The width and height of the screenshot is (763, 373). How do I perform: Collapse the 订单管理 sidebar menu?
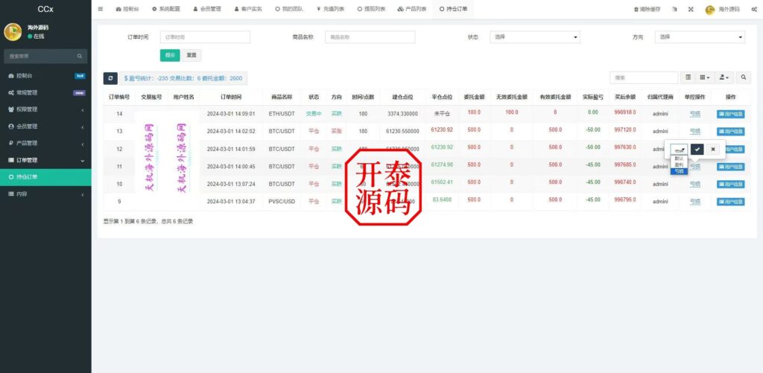[x=45, y=160]
